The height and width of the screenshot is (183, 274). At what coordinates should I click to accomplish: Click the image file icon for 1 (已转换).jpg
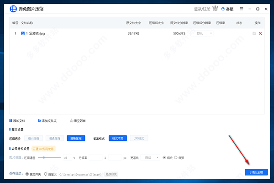click(23, 33)
